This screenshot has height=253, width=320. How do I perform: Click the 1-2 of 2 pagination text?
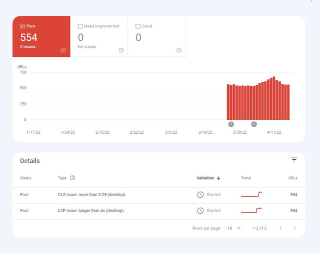259,228
